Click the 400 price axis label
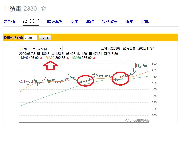The width and height of the screenshot is (180, 158). (154, 89)
